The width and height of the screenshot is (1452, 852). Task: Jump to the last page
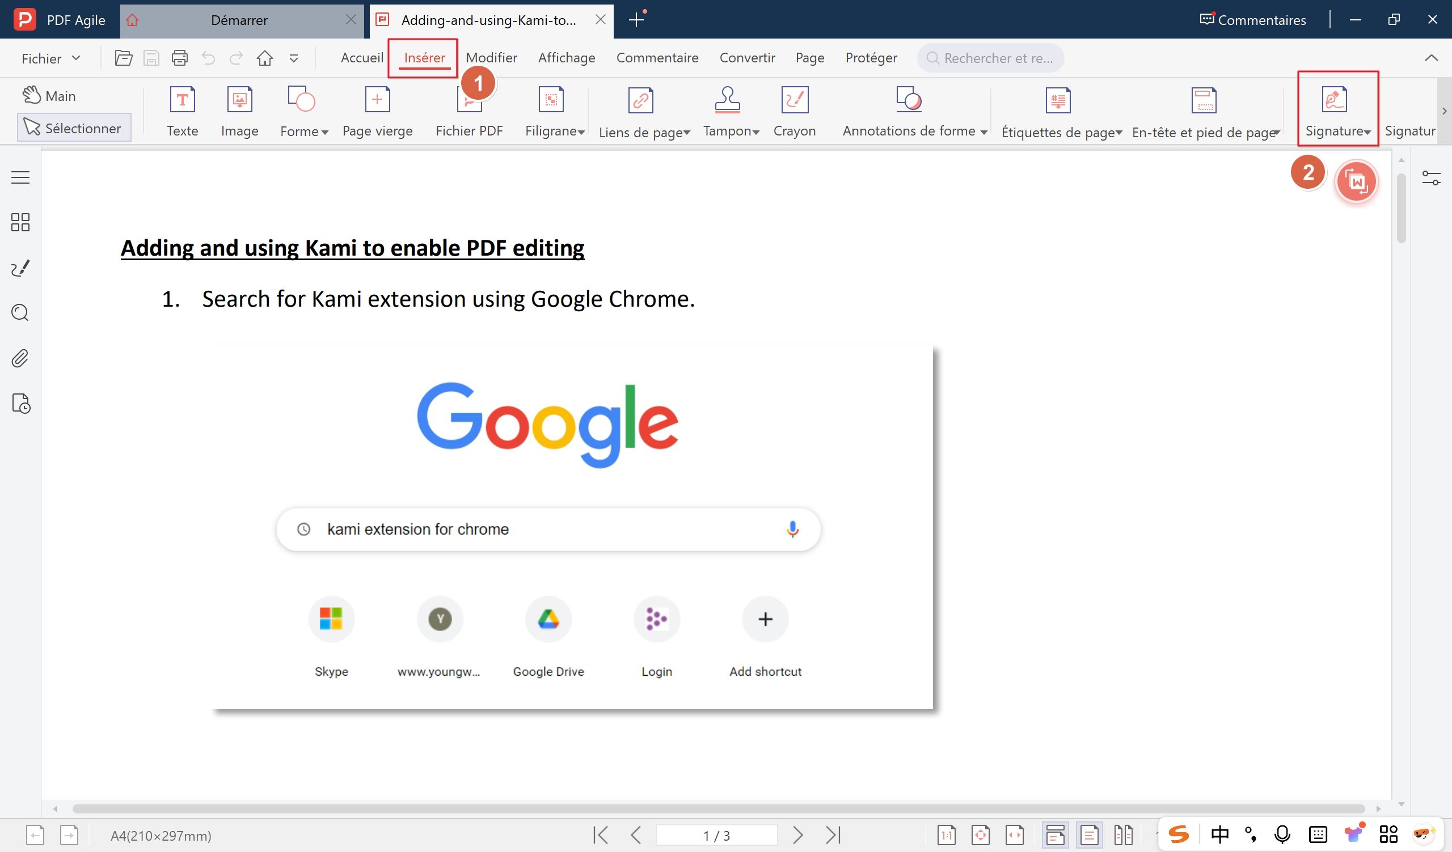click(x=833, y=835)
